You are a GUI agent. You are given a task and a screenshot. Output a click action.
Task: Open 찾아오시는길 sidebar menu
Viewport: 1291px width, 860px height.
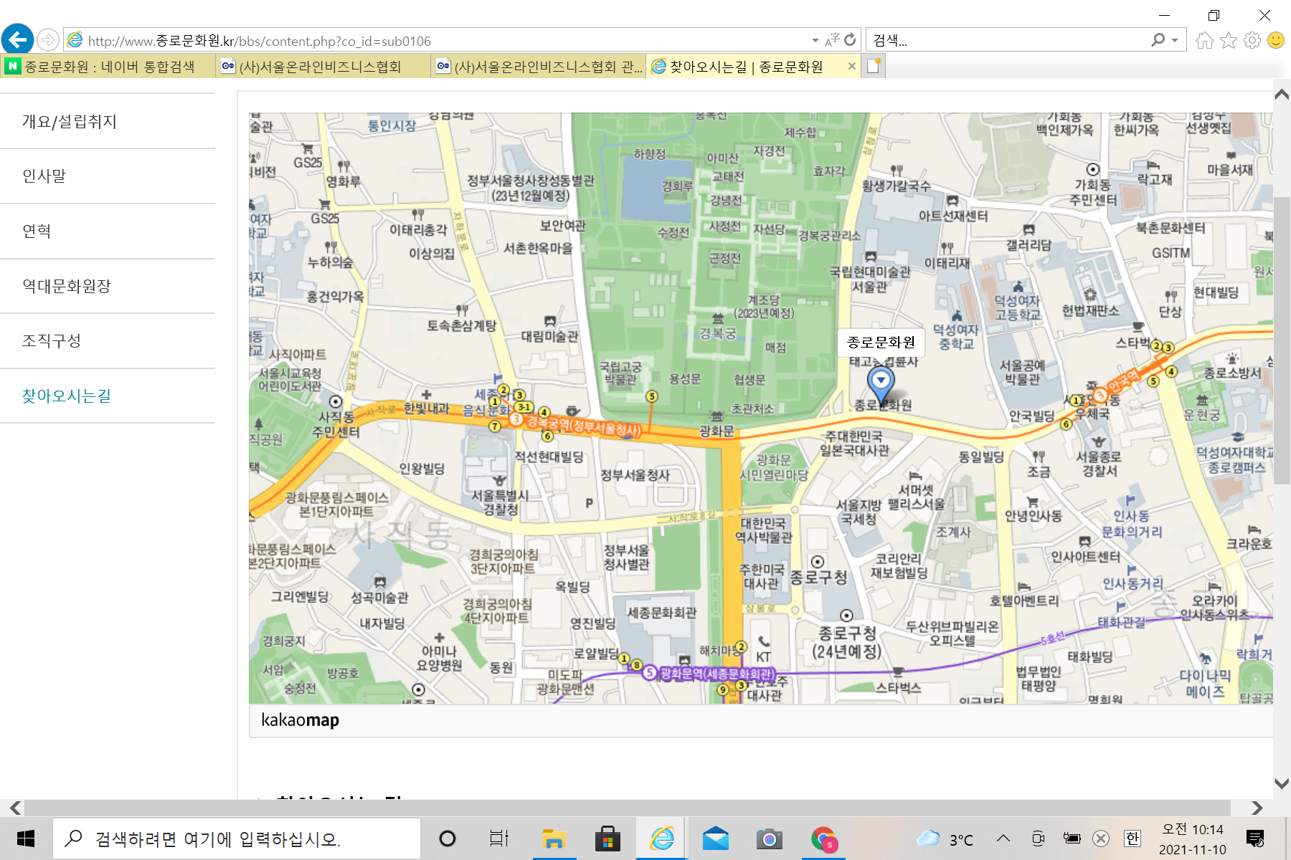click(x=108, y=396)
